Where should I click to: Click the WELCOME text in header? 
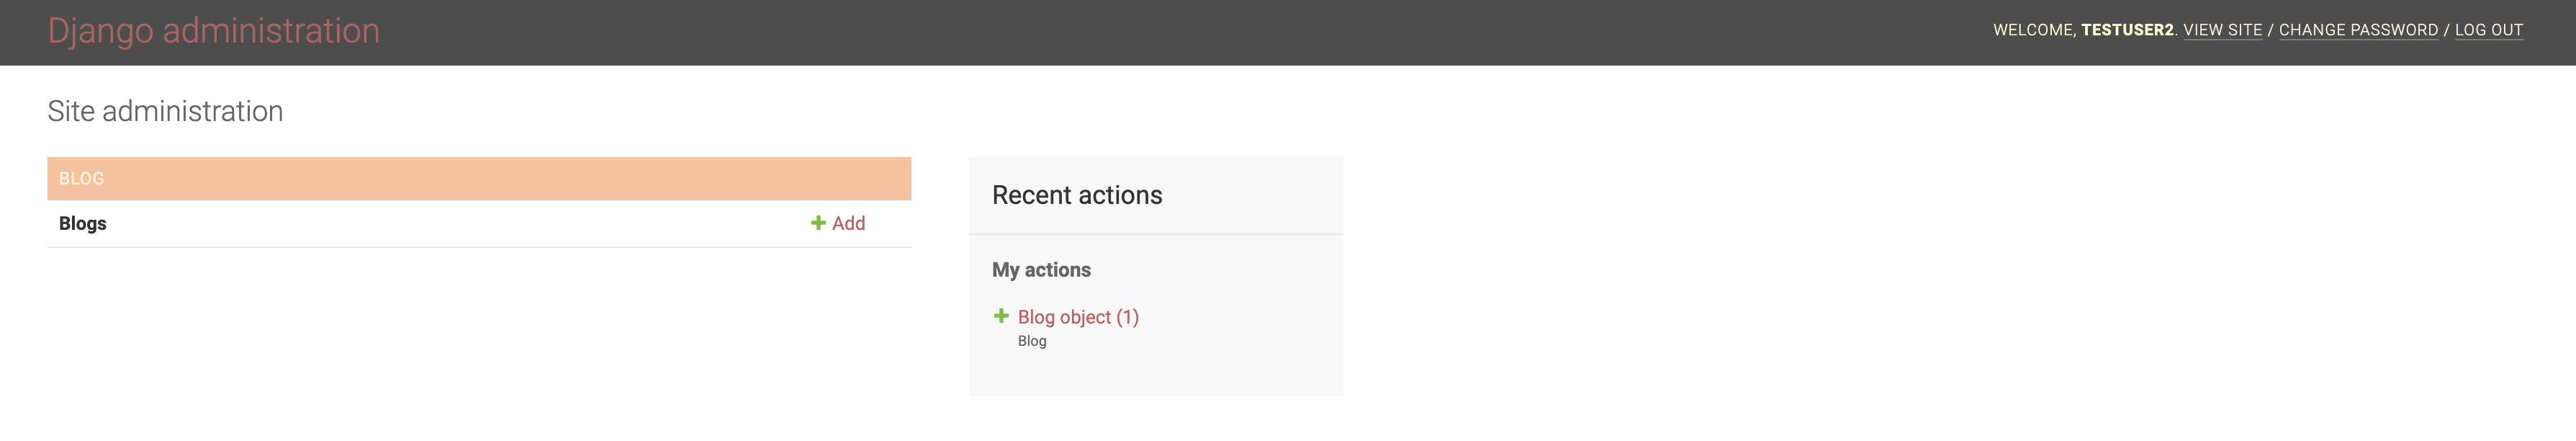[2032, 30]
